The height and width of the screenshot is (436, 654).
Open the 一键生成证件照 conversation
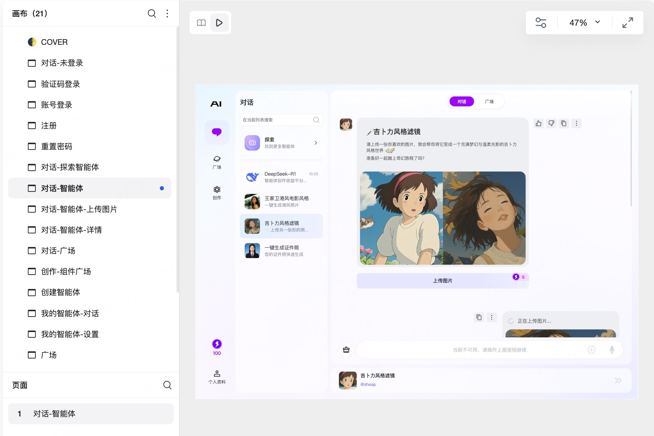[281, 251]
